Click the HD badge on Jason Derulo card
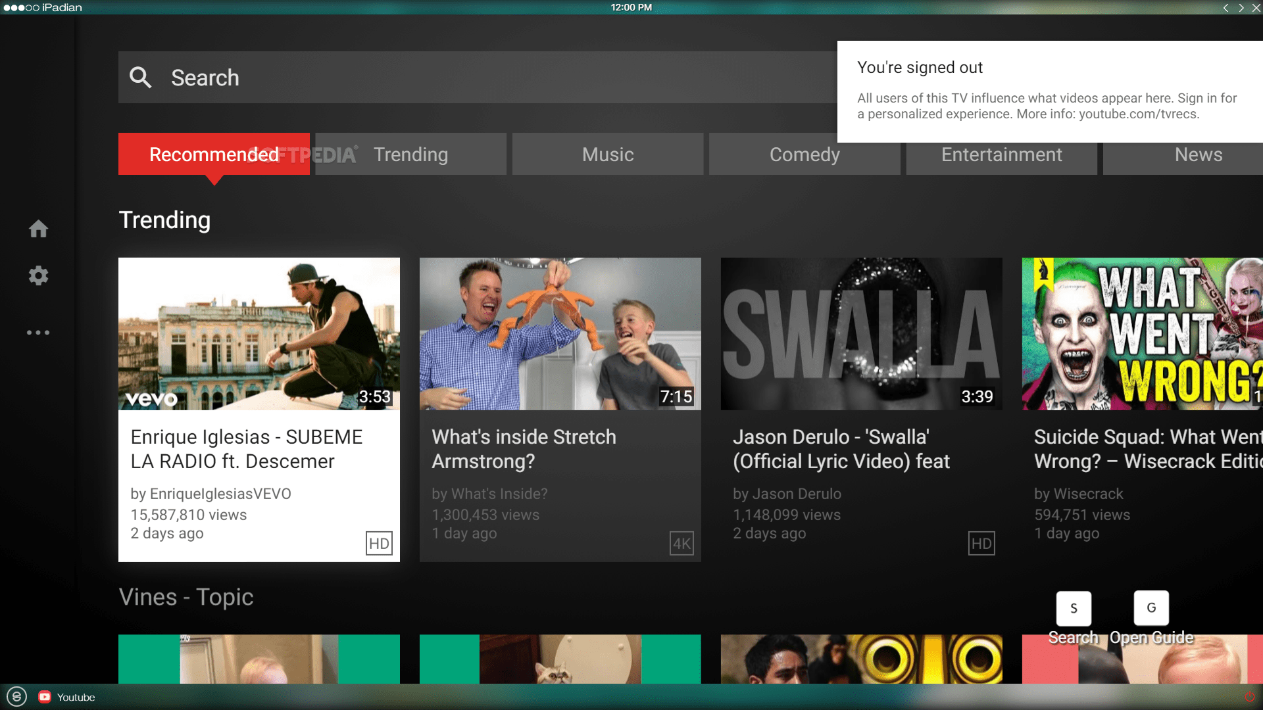 (981, 544)
